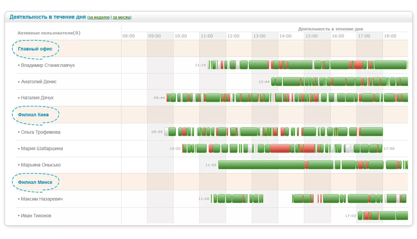Click the 17:03 start time of Иван Тихонов
This screenshot has width=417, height=239.
tap(351, 216)
